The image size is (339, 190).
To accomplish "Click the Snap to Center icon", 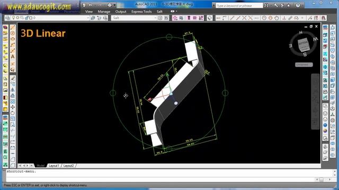I will tap(264, 18).
